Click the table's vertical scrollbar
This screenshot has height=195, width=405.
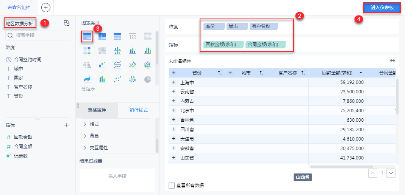tap(397, 97)
